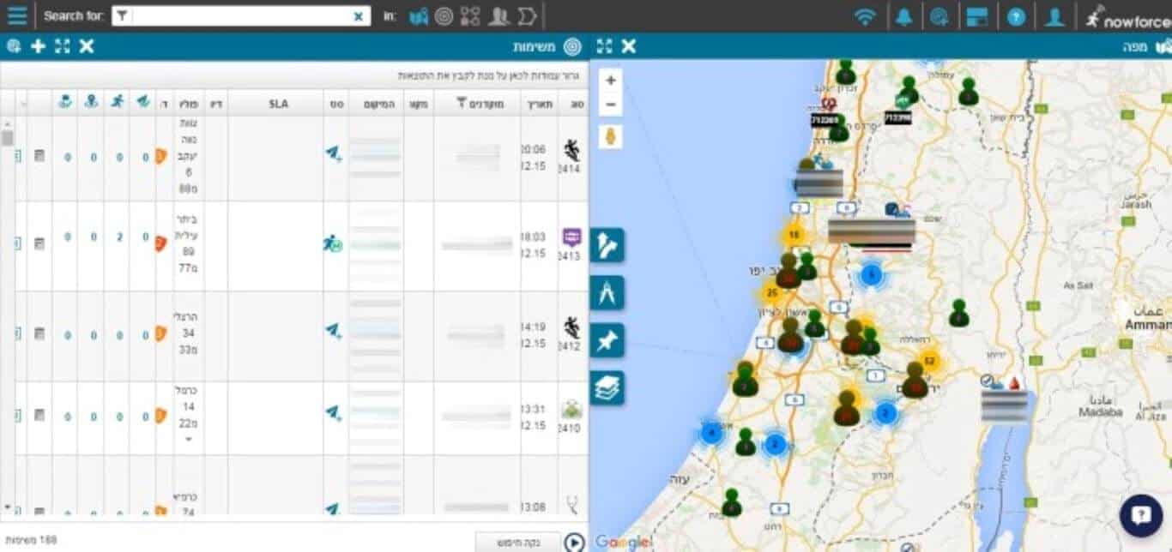1172x552 pixels.
Task: Open the chat support bubble
Action: (1141, 515)
